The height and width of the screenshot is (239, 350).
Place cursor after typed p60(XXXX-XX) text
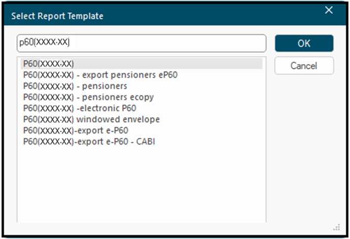70,42
